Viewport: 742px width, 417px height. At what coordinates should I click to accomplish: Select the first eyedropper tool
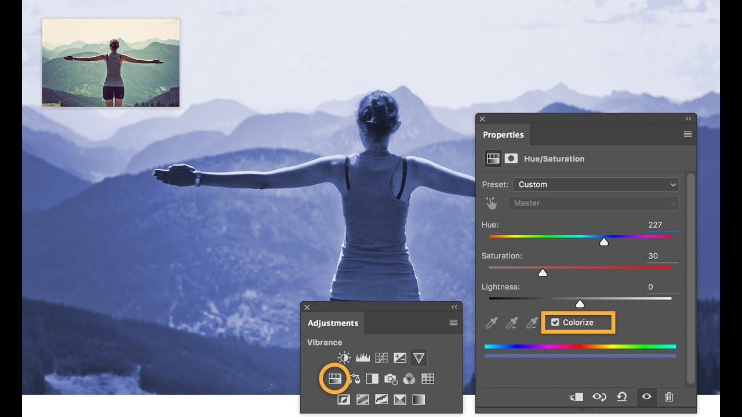[492, 323]
